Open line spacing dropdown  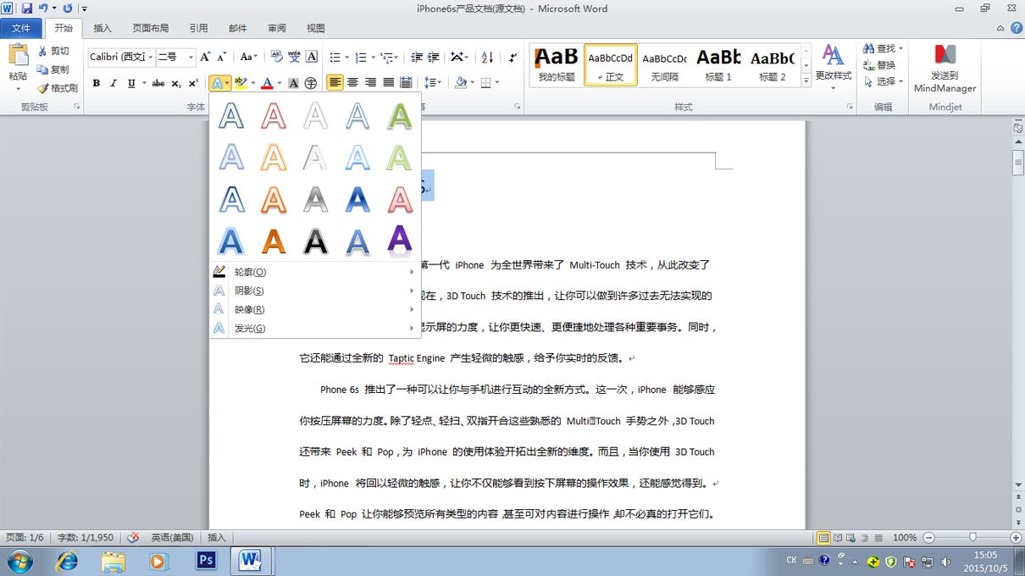pyautogui.click(x=432, y=83)
